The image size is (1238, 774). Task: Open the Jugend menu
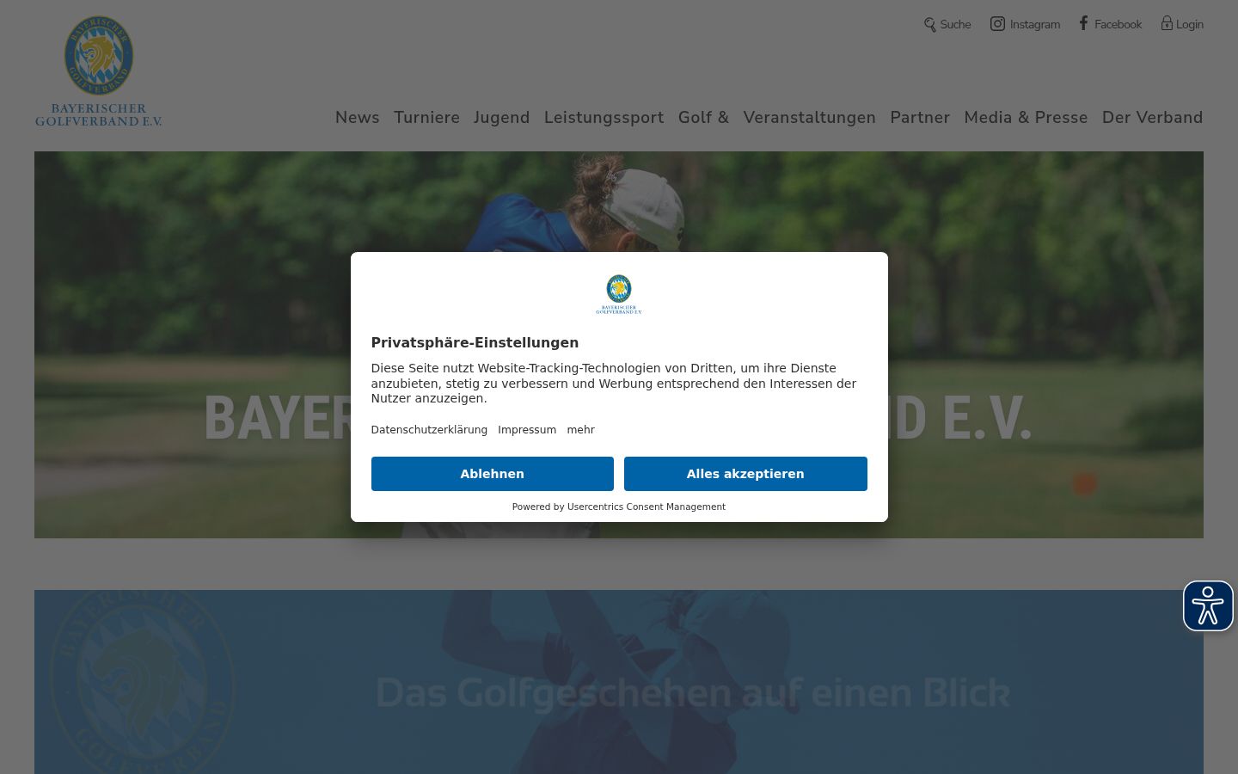coord(501,118)
